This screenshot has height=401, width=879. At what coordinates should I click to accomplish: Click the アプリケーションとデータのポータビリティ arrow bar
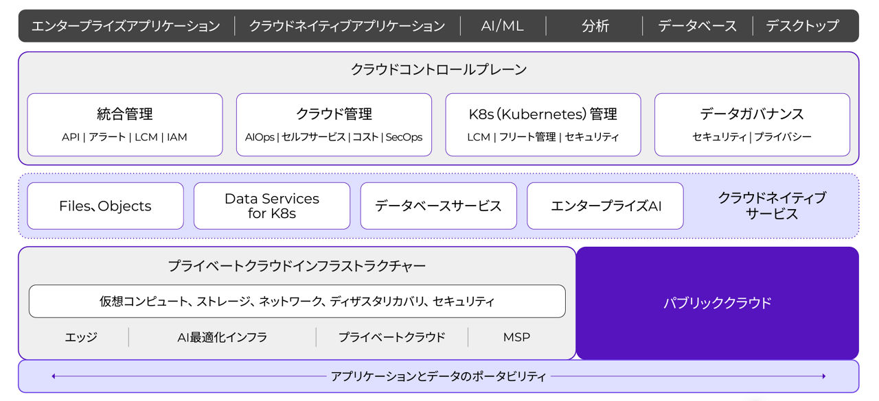[x=439, y=376]
